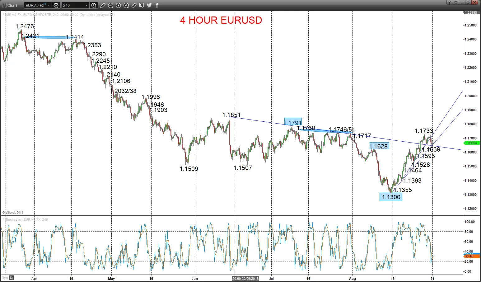Open the comment speech bubble icon
This screenshot has width=481, height=282.
tap(142, 5)
